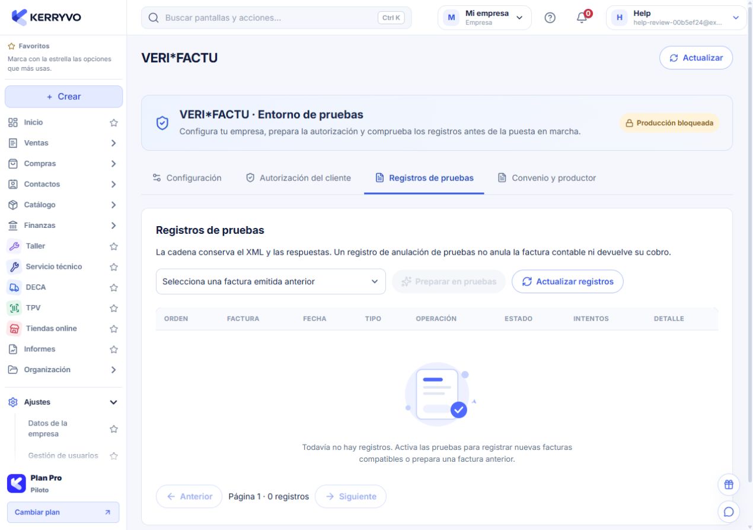Open the factura emitida anterior dropdown
The height and width of the screenshot is (530, 753).
click(270, 281)
